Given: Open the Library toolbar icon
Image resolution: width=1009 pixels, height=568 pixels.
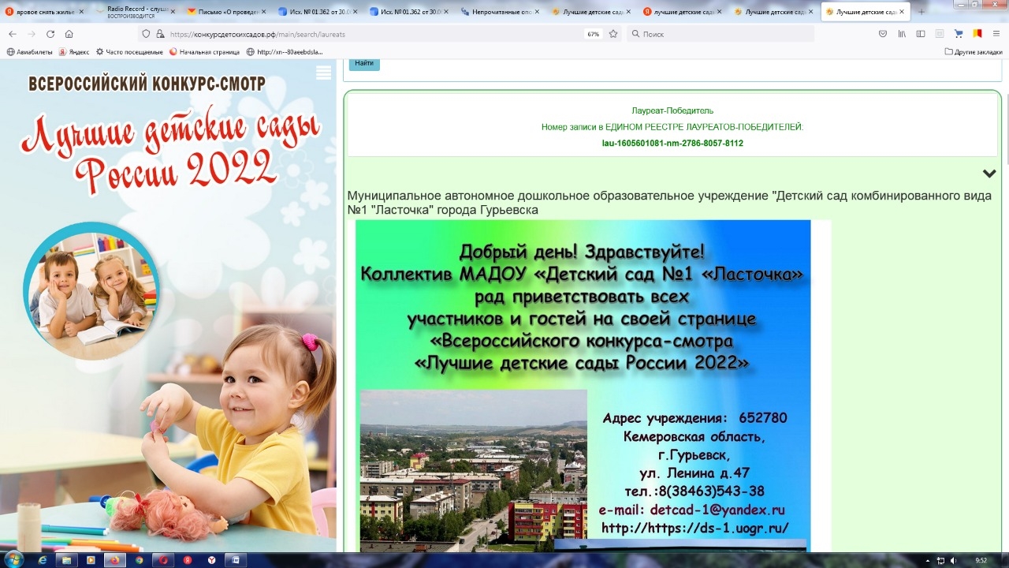Looking at the screenshot, I should click(902, 34).
